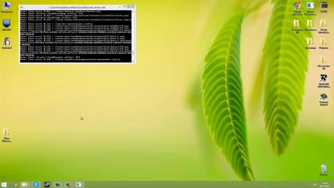This screenshot has width=334, height=188.
Task: Select the desktop shortcut directly below the R logo
Action: tap(324, 99)
